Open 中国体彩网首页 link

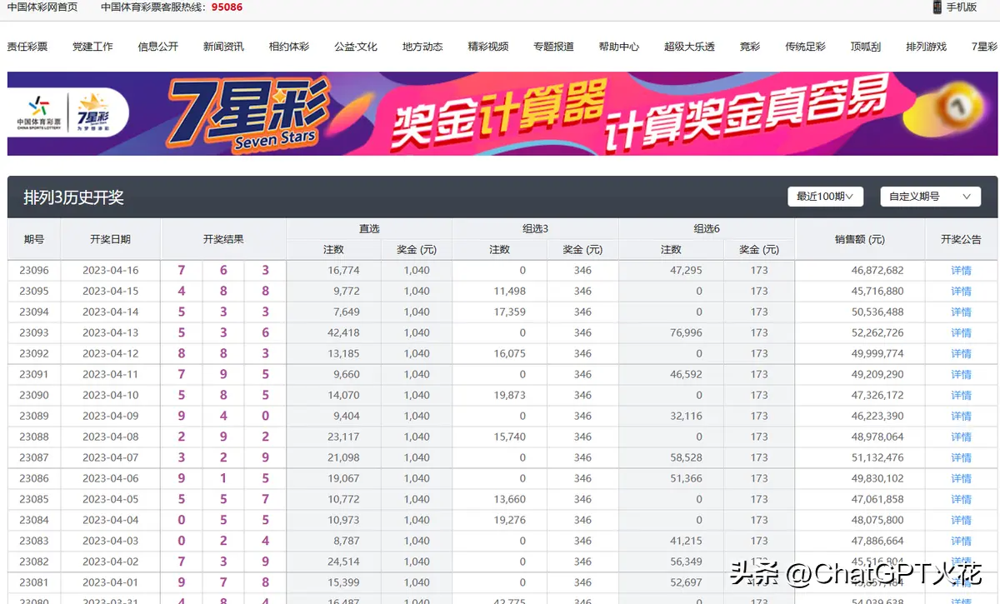pyautogui.click(x=42, y=7)
